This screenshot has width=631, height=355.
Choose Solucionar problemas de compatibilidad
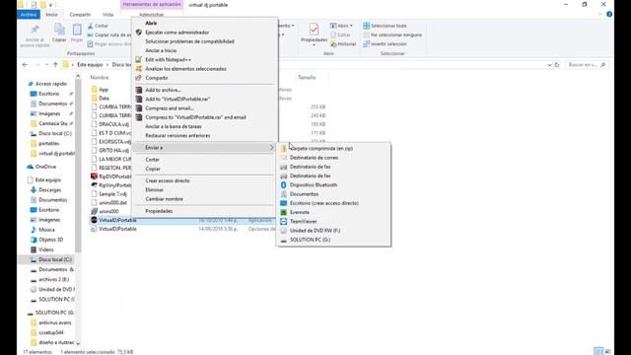(189, 41)
